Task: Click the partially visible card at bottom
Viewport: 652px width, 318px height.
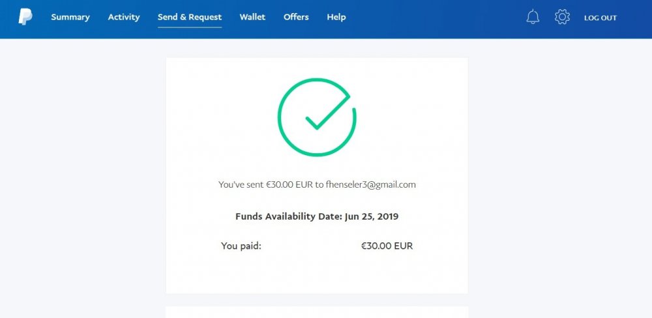Action: tap(317, 312)
